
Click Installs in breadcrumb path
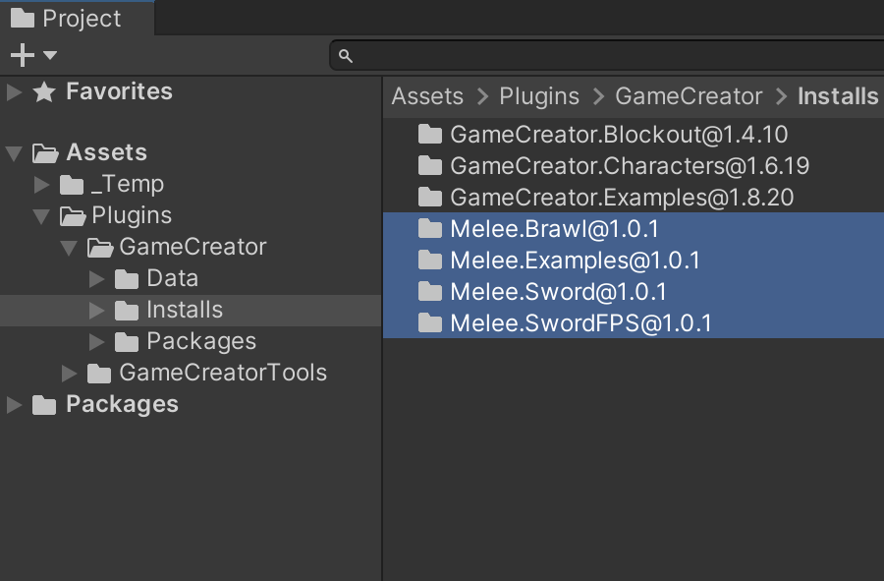(839, 96)
